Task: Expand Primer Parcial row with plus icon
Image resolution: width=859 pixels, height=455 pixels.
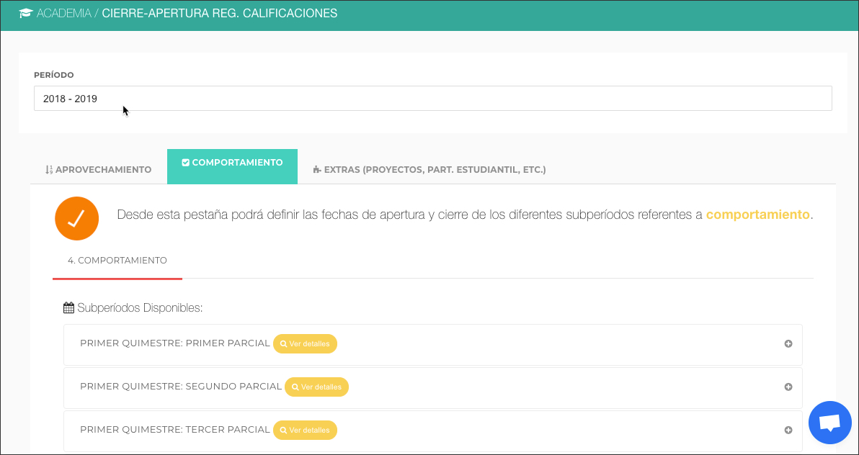Action: [788, 344]
